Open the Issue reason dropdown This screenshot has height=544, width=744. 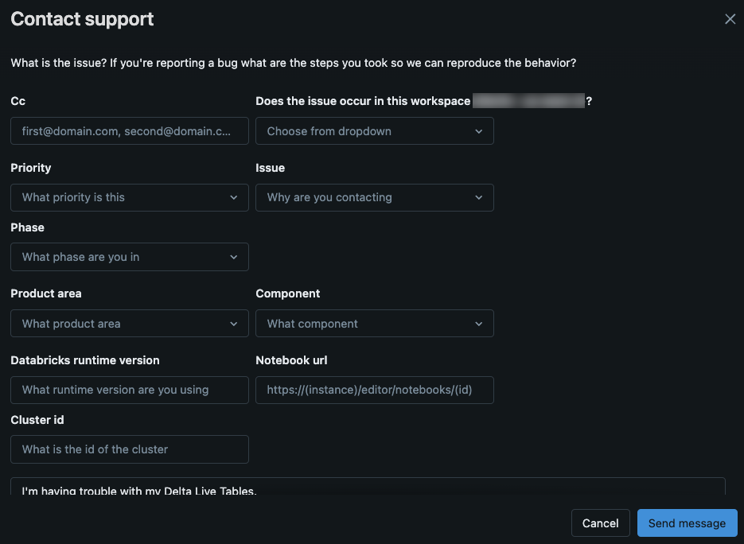pos(374,197)
